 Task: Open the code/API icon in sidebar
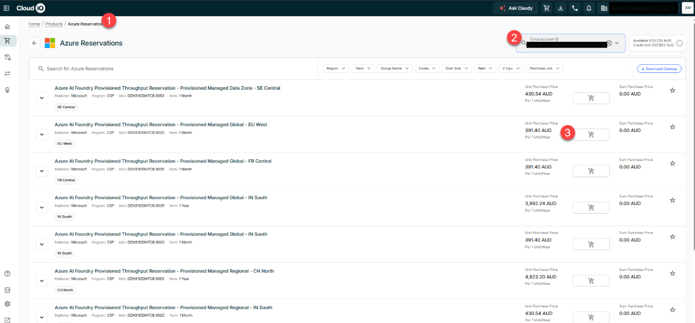[x=7, y=290]
